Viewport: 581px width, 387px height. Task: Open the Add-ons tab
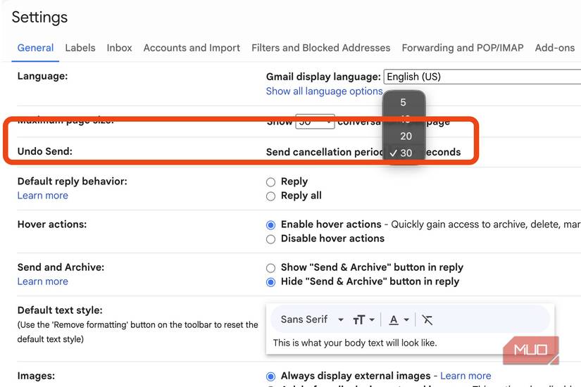pyautogui.click(x=555, y=48)
